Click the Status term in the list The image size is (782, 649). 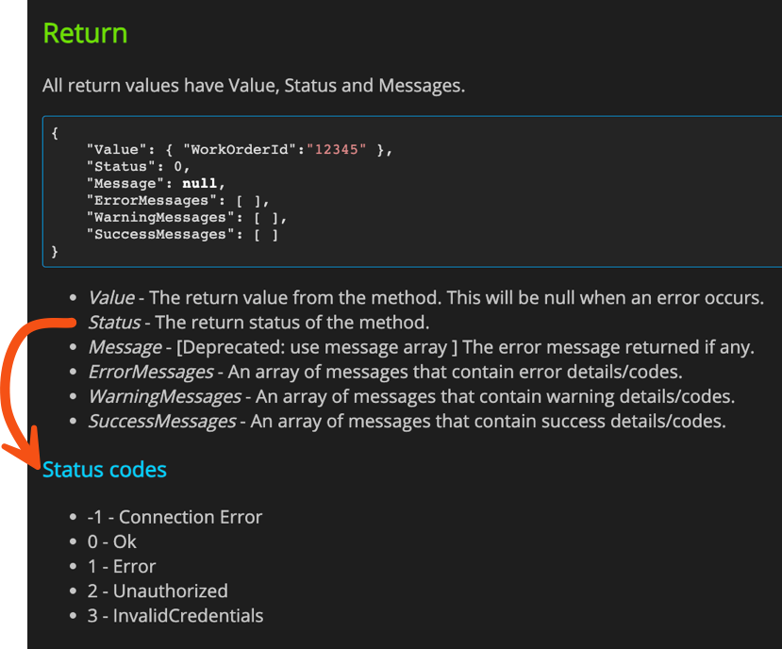pyautogui.click(x=114, y=323)
